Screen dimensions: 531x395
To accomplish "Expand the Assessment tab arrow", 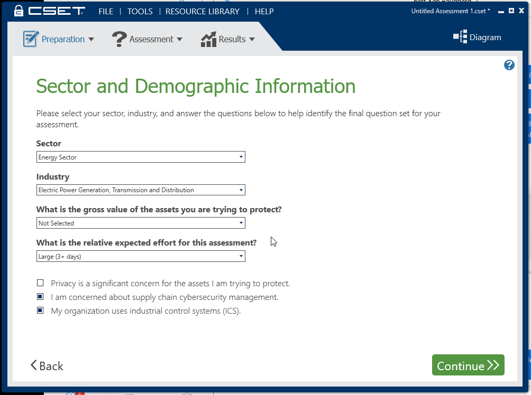I will coord(179,39).
